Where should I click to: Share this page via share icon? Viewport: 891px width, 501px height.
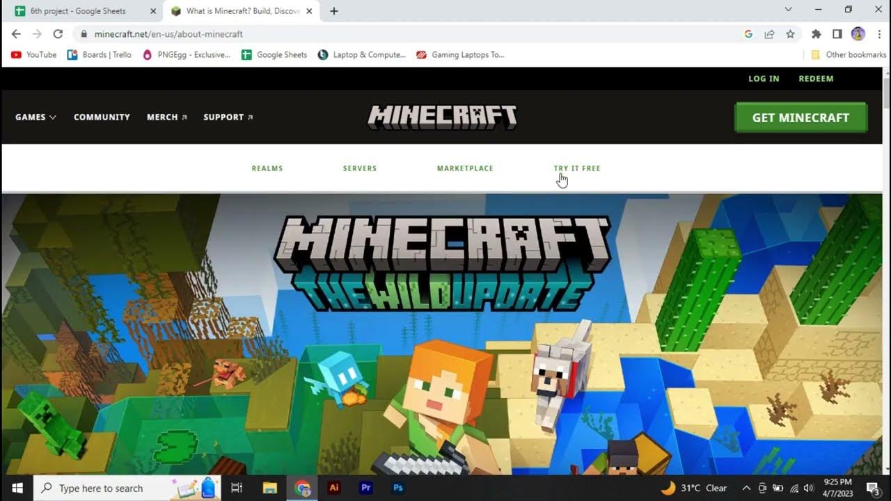coord(769,33)
